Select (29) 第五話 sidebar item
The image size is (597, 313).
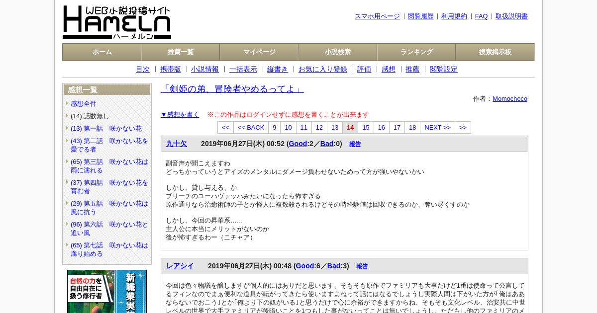pyautogui.click(x=109, y=208)
